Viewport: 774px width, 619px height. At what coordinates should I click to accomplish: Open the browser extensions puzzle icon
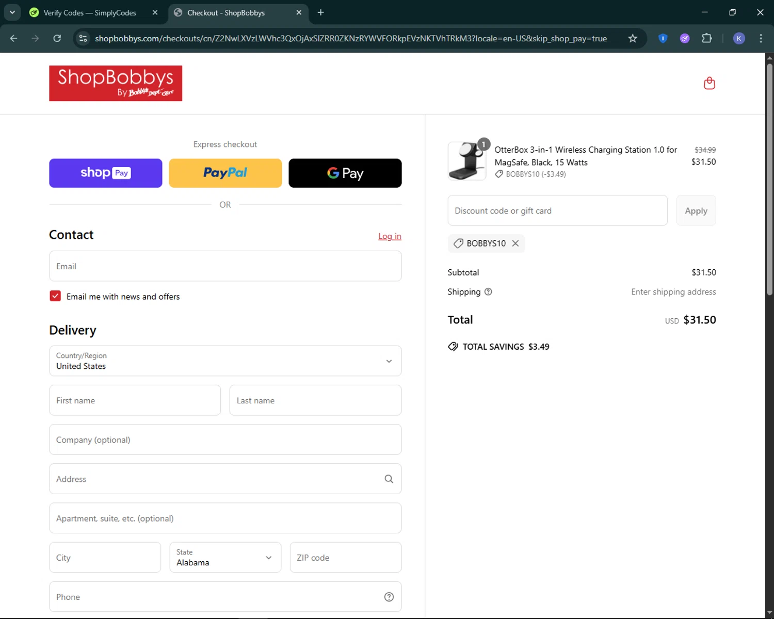(707, 38)
